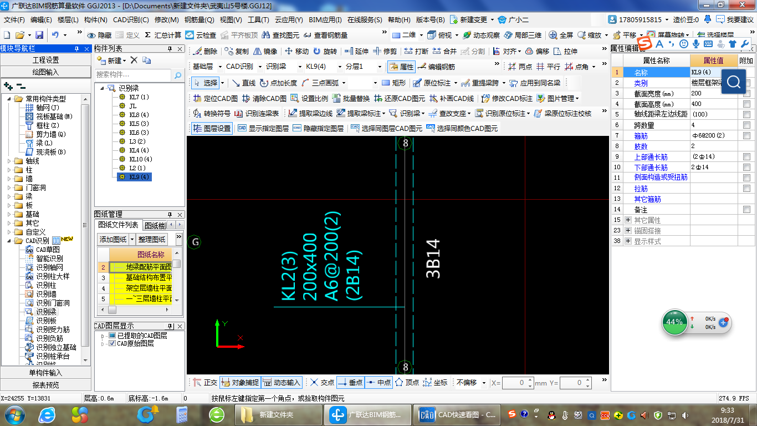This screenshot has width=757, height=426.
Task: Open 设置比例 scale setting
Action: (309, 99)
